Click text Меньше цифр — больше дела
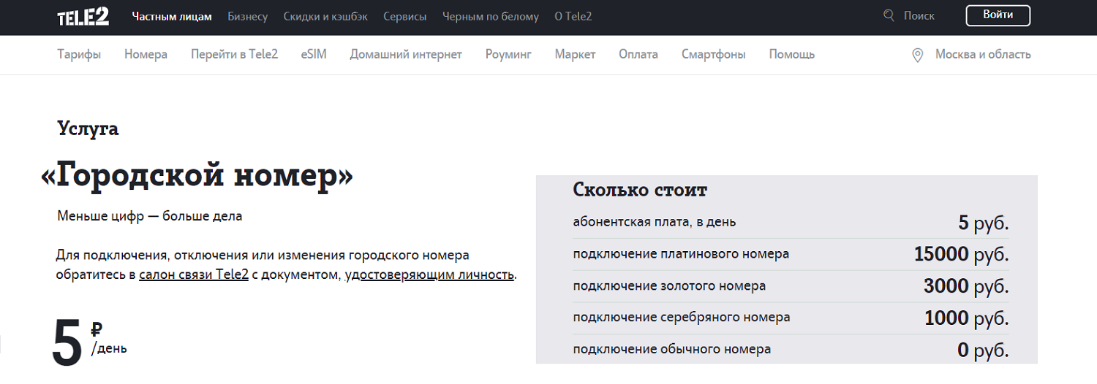1097x384 pixels. [x=149, y=216]
